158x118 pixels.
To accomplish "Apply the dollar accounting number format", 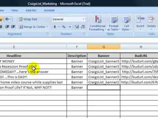I will (55, 27).
